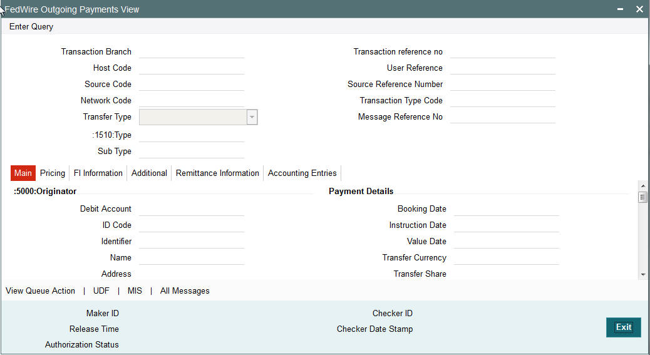Open the UDF link
Viewport: 650px width, 355px height.
pos(101,291)
